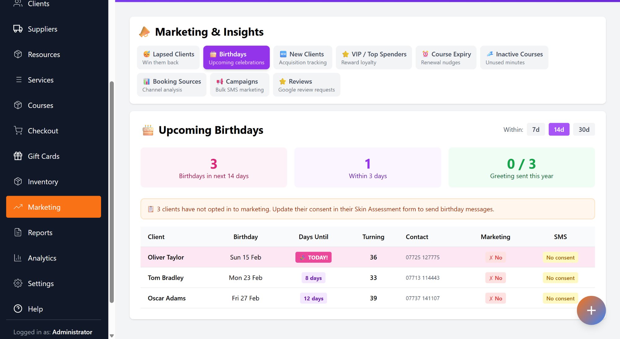
Task: Open the Reviews Google review requests tab
Action: pos(306,85)
